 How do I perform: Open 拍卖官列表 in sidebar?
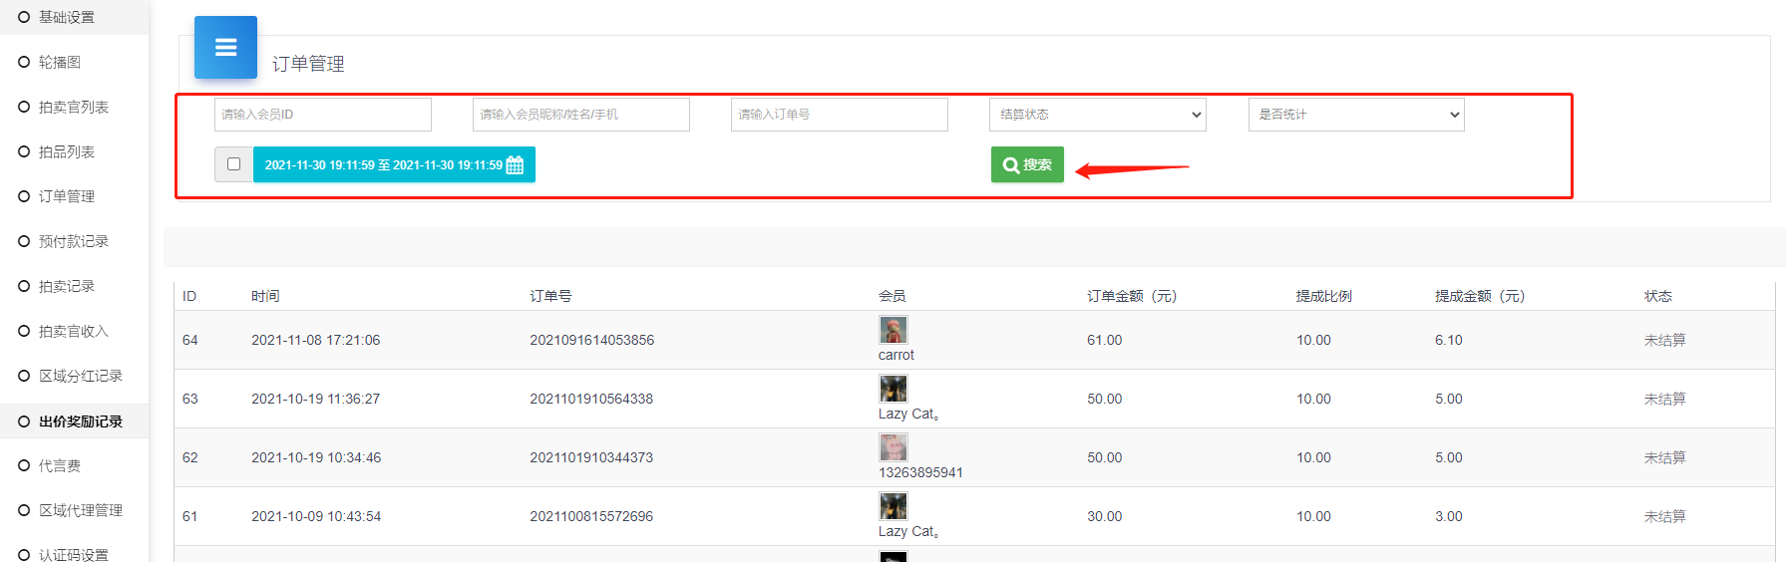tap(74, 107)
